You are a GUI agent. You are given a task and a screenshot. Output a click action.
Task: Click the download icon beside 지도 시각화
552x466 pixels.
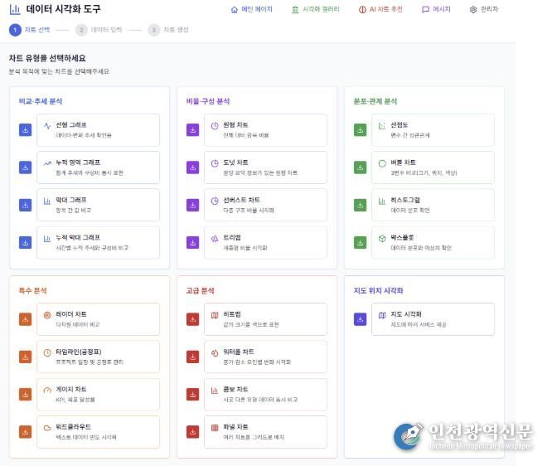coord(360,319)
